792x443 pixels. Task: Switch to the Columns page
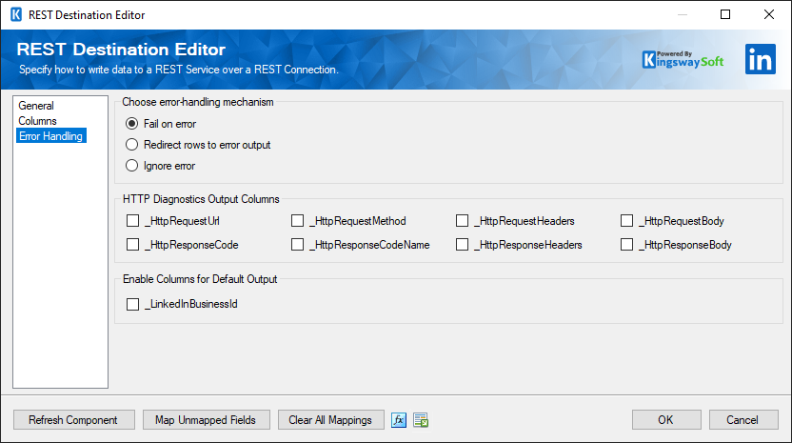tap(37, 121)
